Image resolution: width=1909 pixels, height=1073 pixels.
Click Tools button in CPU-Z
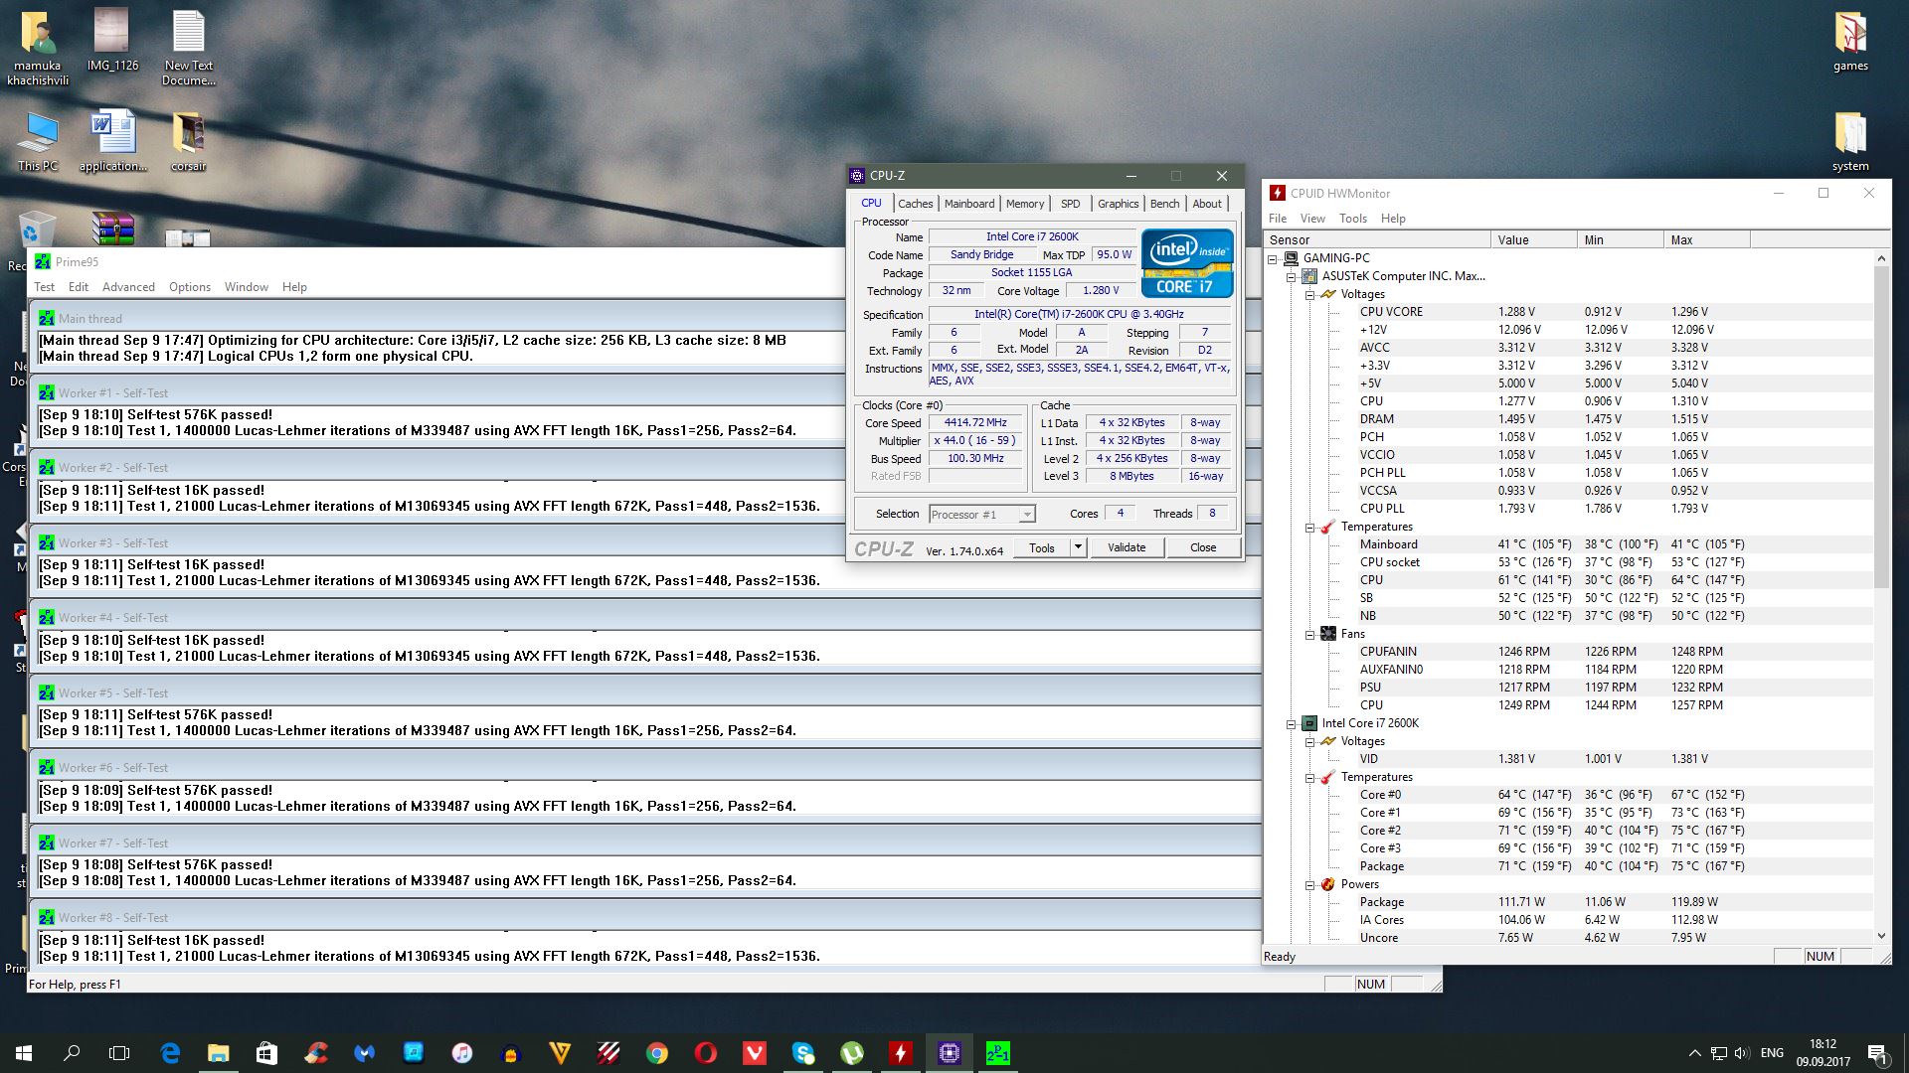pyautogui.click(x=1042, y=547)
